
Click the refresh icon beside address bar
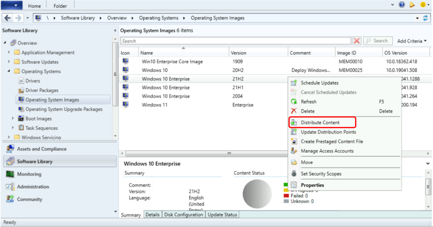click(x=425, y=18)
